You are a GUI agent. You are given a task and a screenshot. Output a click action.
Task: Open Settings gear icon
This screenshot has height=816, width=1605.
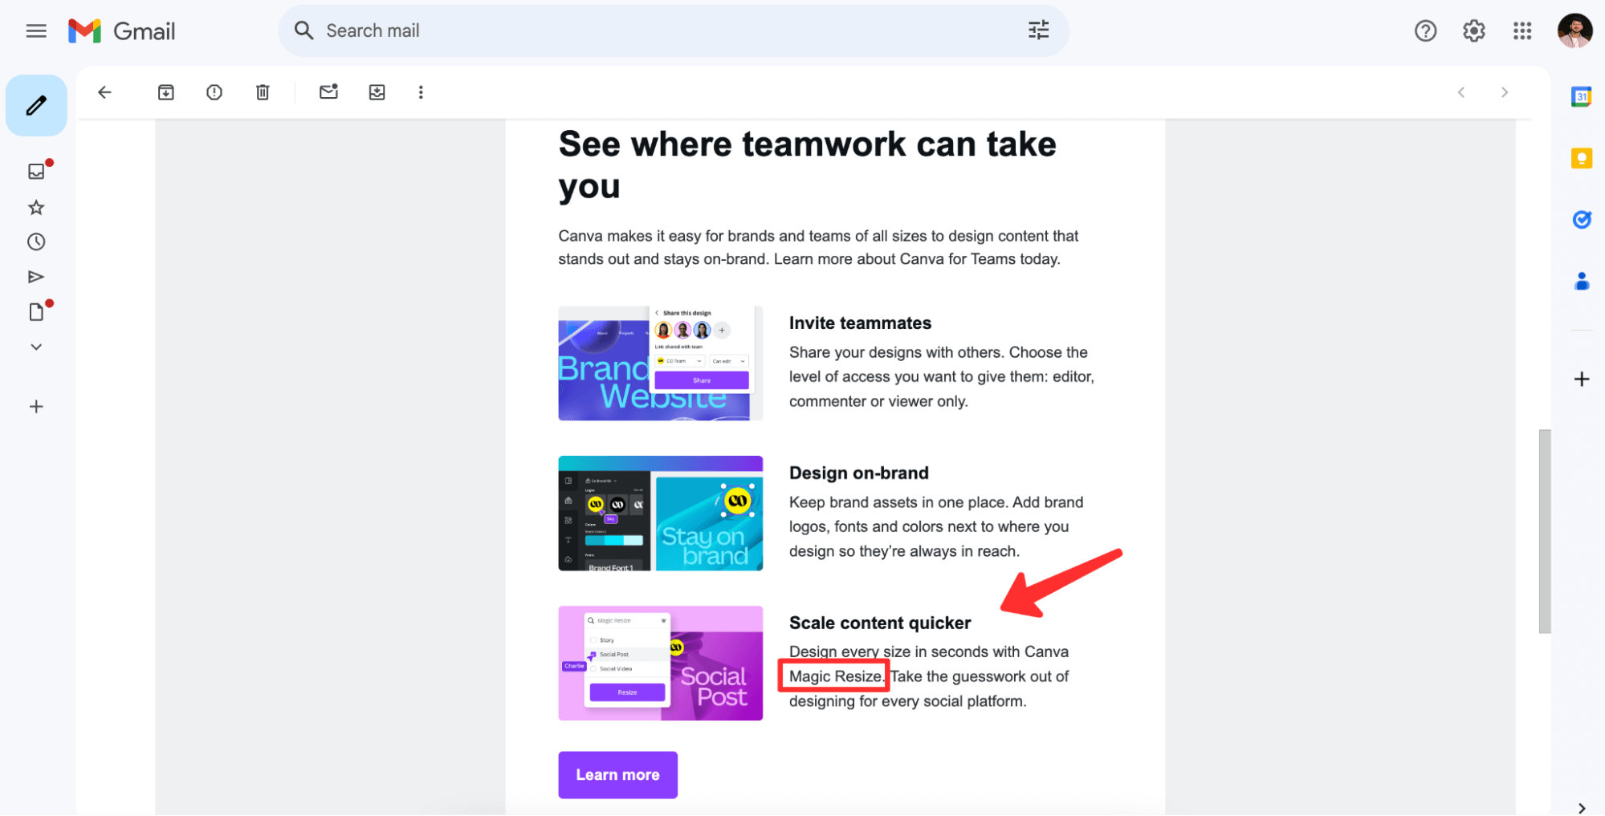tap(1473, 31)
